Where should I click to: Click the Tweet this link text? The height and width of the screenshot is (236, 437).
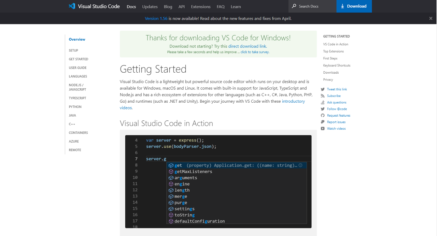click(337, 89)
